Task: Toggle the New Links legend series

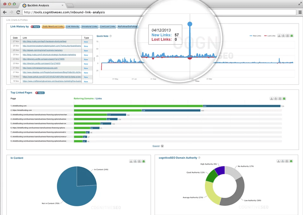Action: [x=255, y=36]
